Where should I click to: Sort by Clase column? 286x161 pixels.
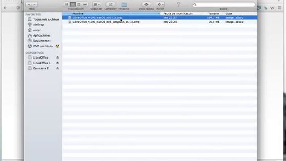(229, 13)
